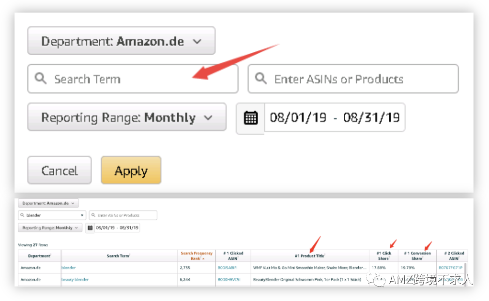This screenshot has height=301, width=489.
Task: Open the Department Amazon.de dropdown
Action: (x=121, y=41)
